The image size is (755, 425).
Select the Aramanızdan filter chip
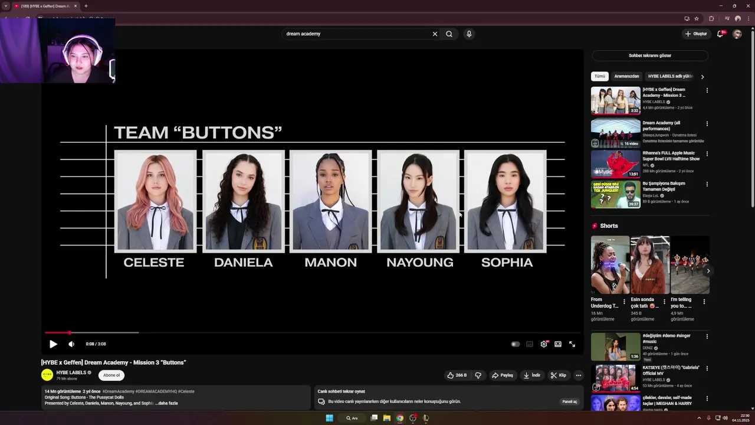pyautogui.click(x=626, y=76)
